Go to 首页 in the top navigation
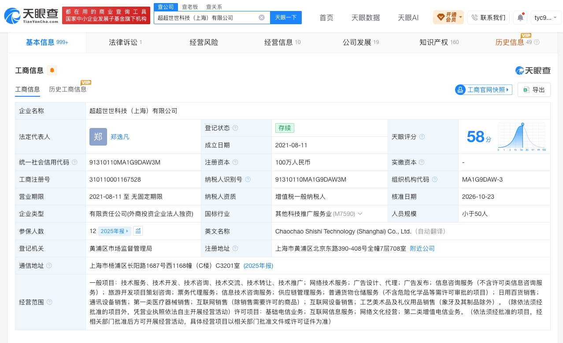This screenshot has width=563, height=343. pyautogui.click(x=326, y=18)
